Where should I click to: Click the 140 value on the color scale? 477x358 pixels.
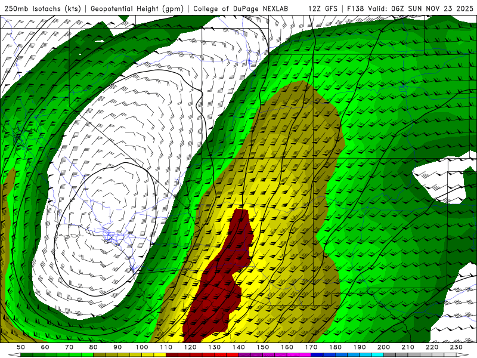pos(238,347)
